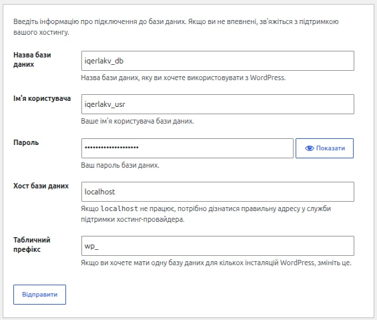Click hint about multiple WordPress installations

[x=216, y=263]
